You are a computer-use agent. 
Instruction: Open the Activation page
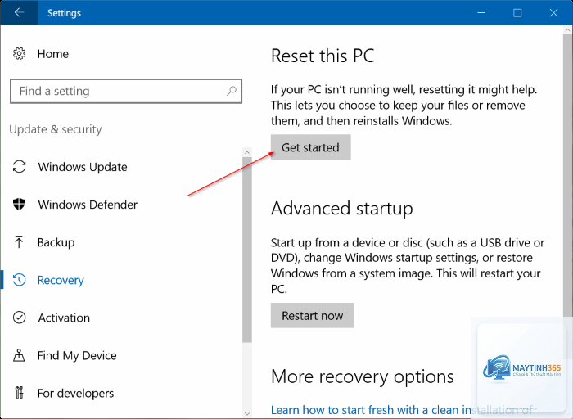click(x=64, y=318)
